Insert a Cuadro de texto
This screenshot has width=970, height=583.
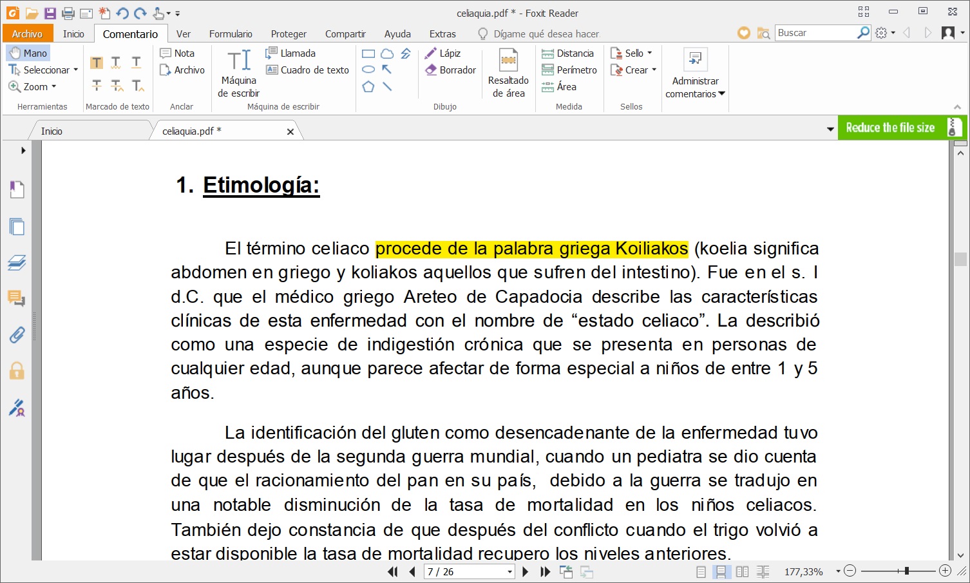pyautogui.click(x=307, y=70)
